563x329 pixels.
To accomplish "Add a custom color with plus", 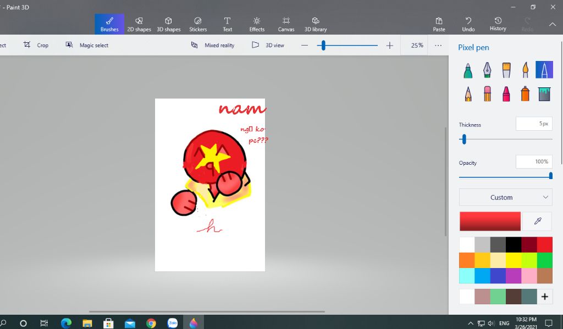I will (545, 297).
